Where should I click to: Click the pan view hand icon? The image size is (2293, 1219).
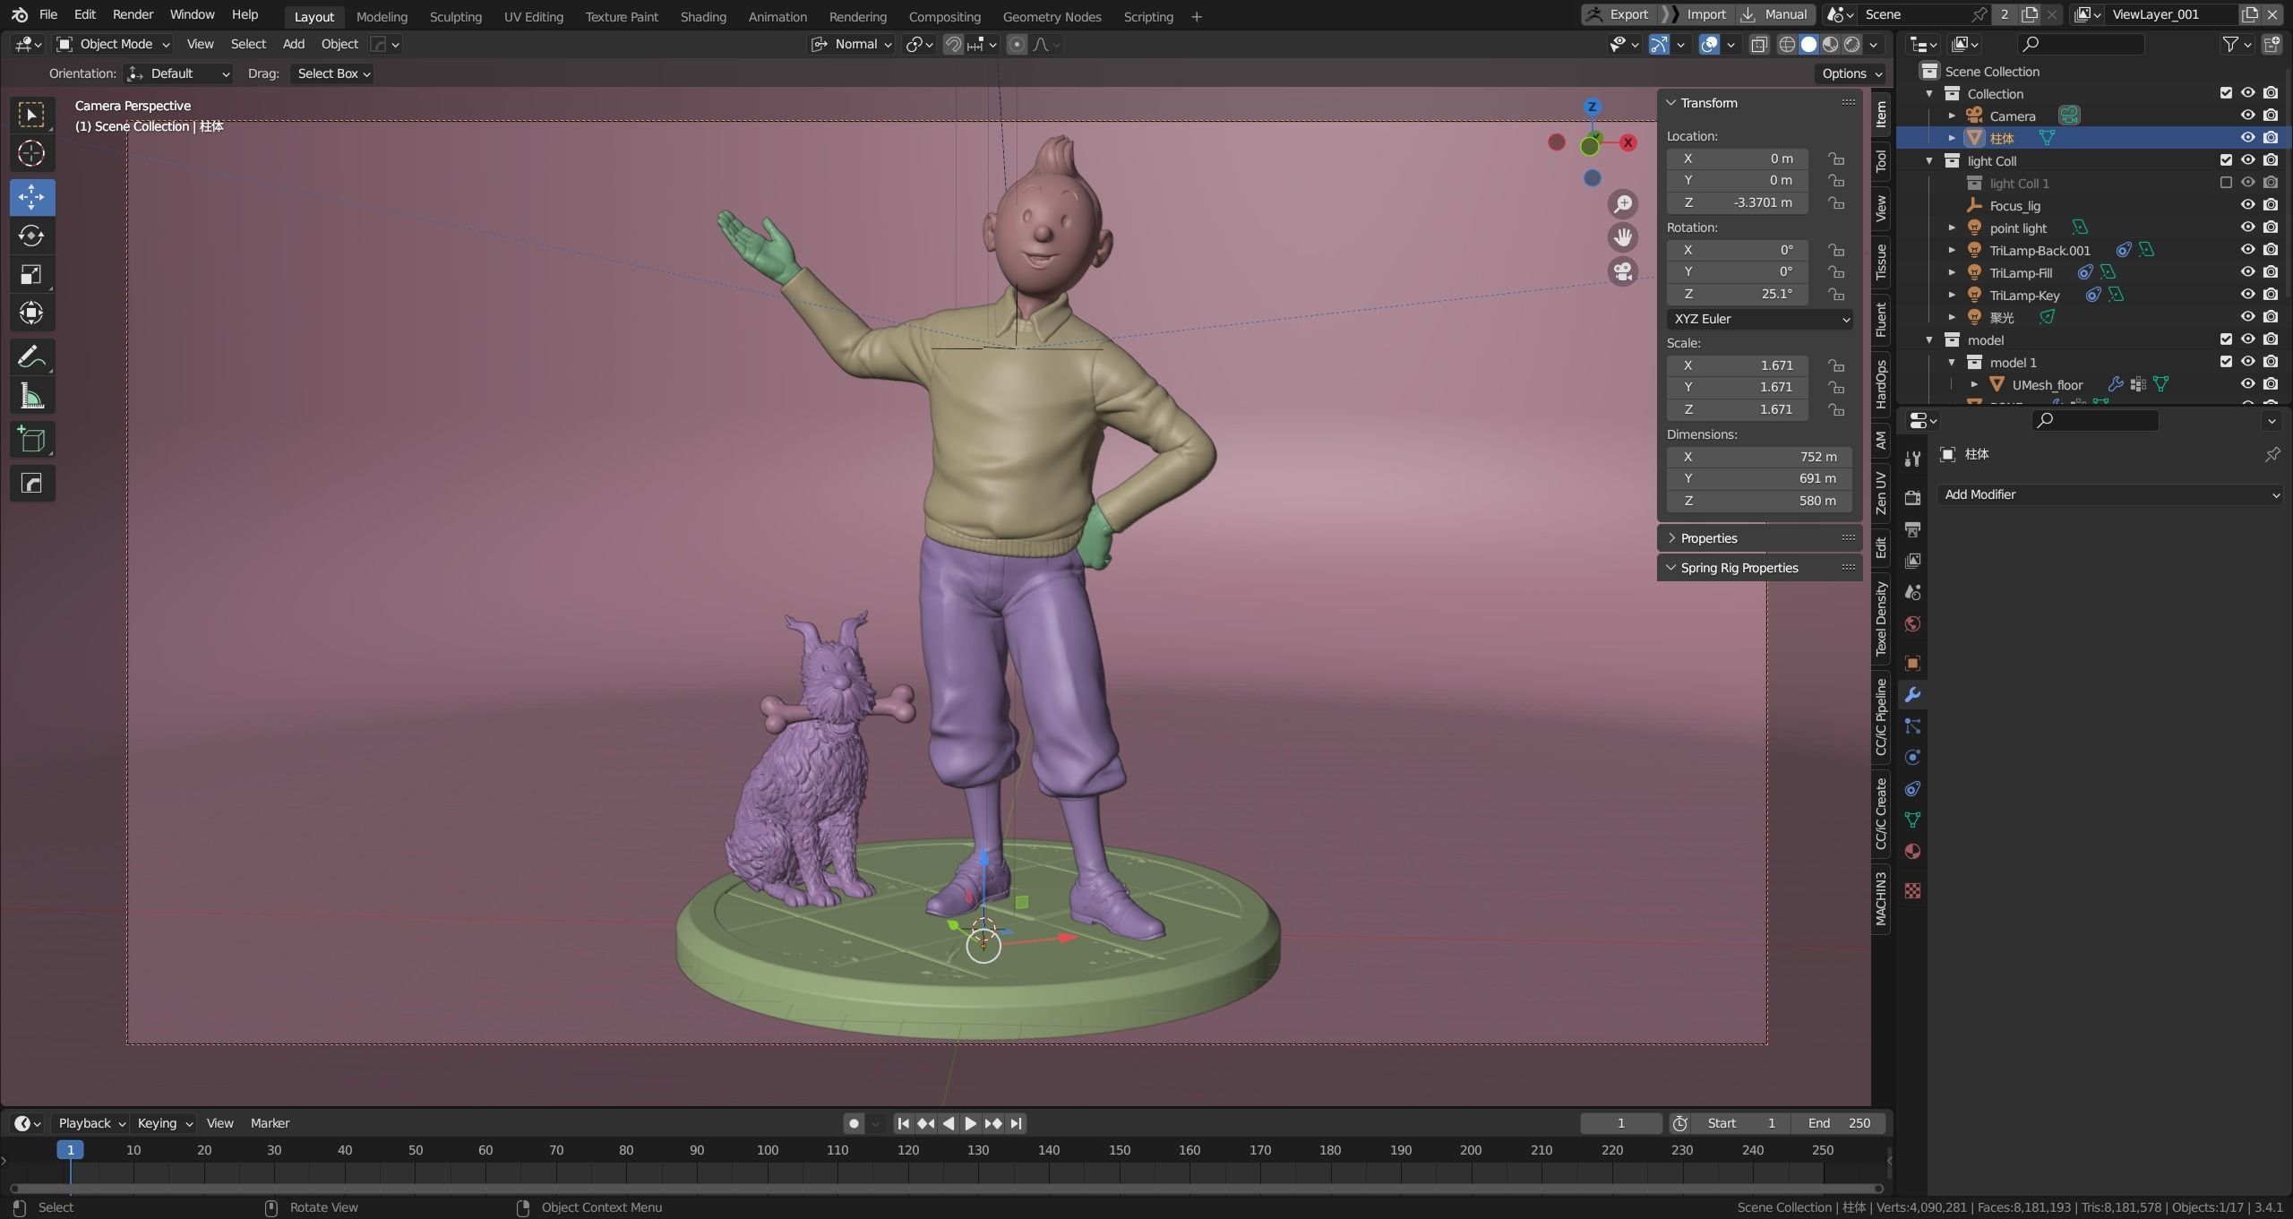1623,237
